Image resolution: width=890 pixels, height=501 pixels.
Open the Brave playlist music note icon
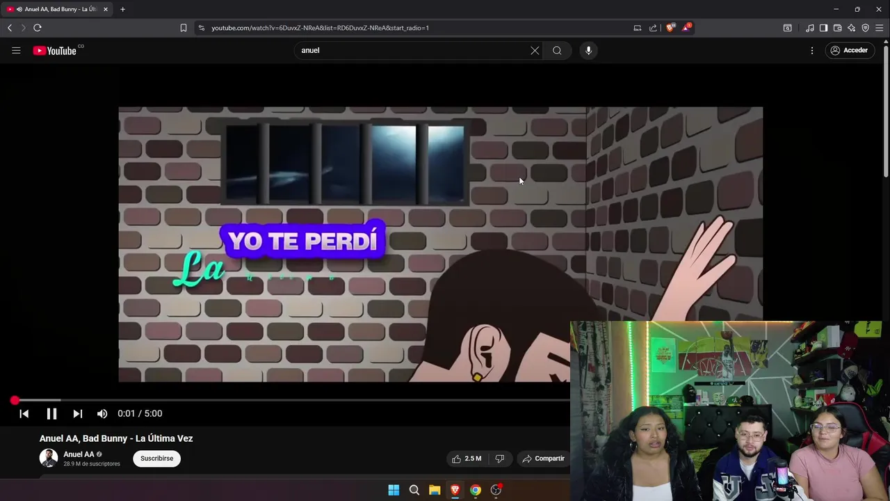pos(809,28)
